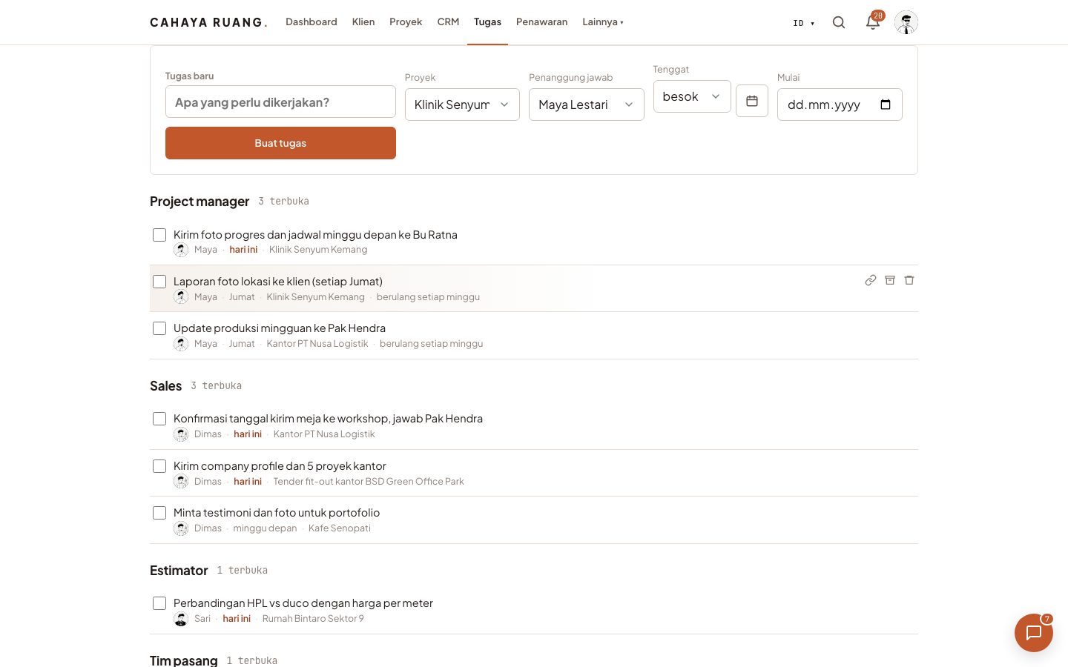Copy link for Laporan foto lokasi task
Image resolution: width=1068 pixels, height=667 pixels.
(871, 280)
